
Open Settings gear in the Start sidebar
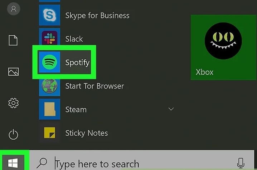click(x=14, y=103)
